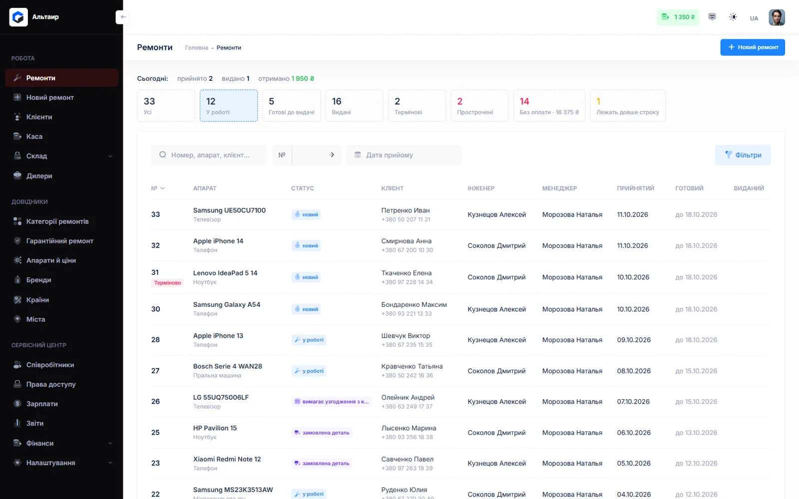Image resolution: width=799 pixels, height=499 pixels.
Task: Open the Дата прийому date picker
Action: click(x=404, y=155)
